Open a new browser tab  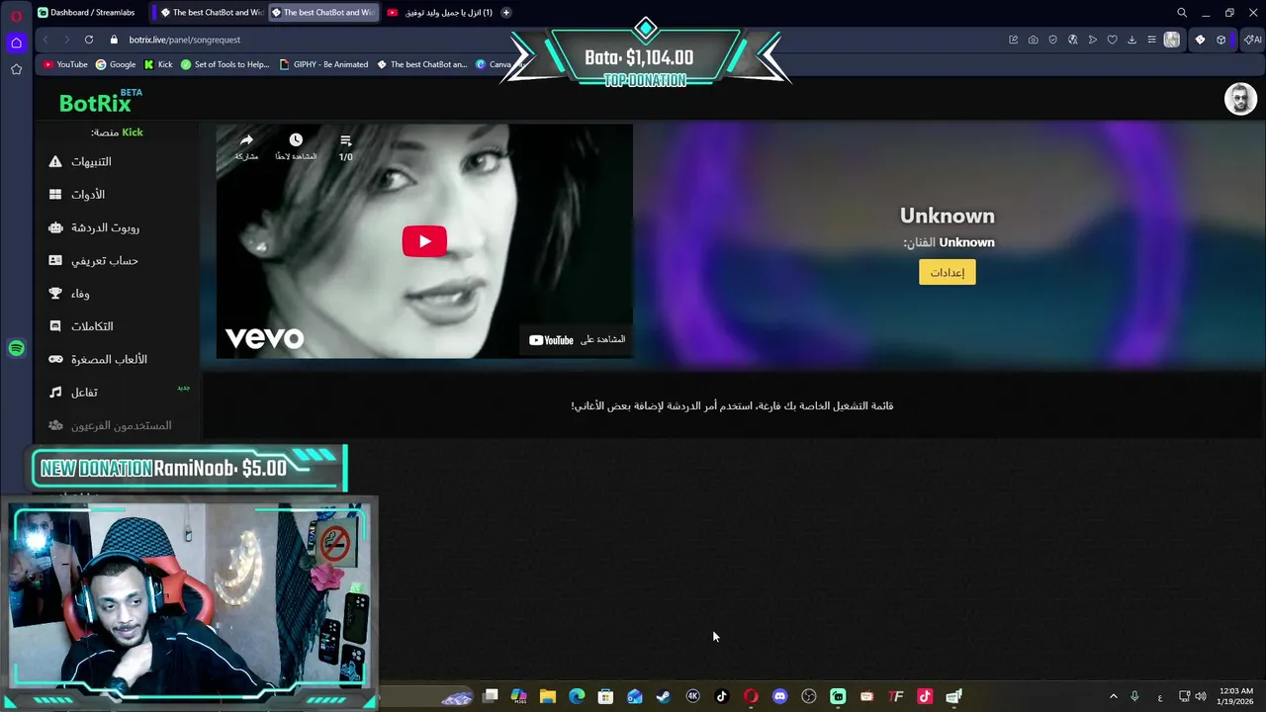[506, 12]
